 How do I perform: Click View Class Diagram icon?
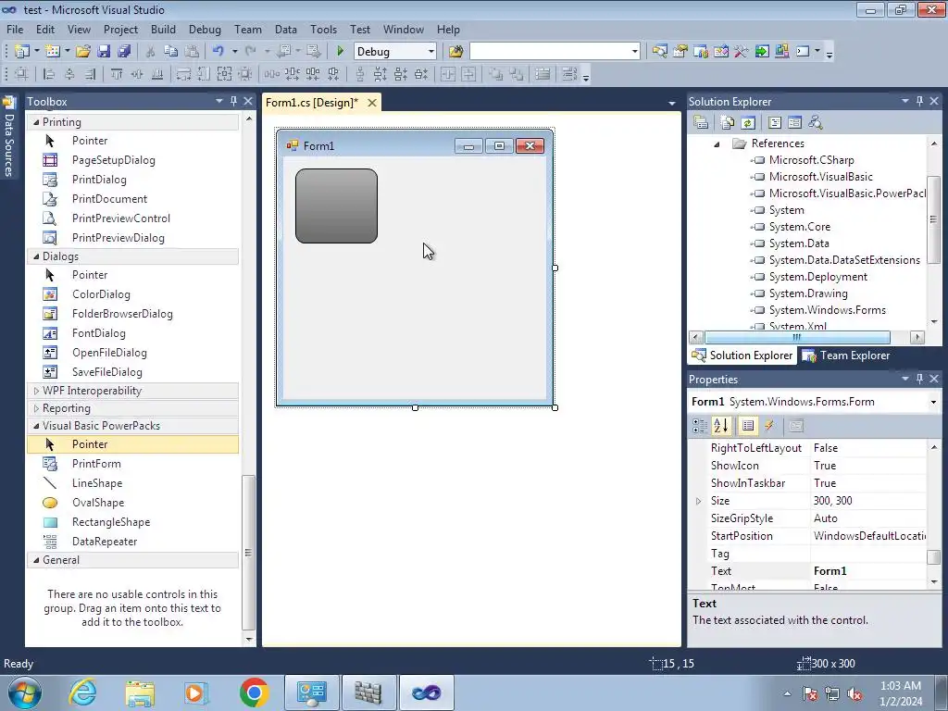point(816,123)
